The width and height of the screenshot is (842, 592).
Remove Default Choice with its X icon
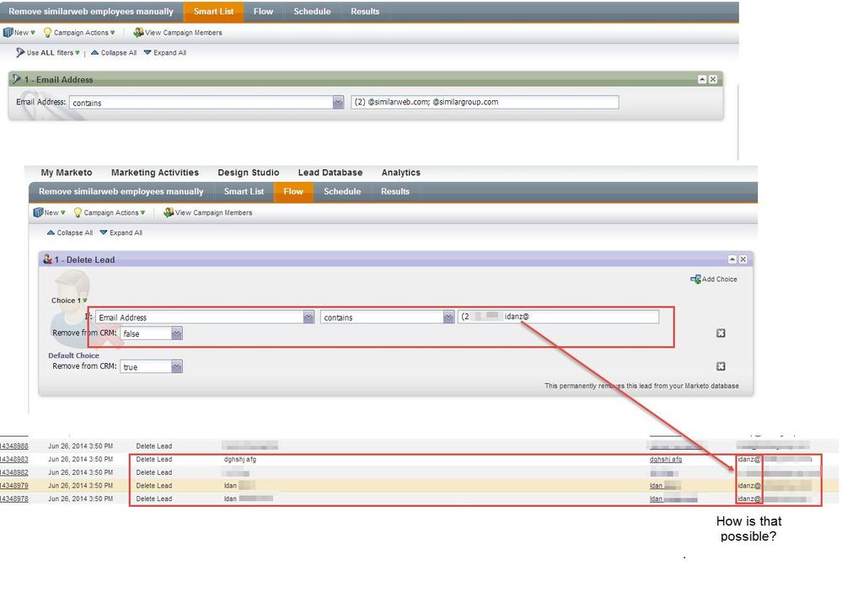[721, 366]
